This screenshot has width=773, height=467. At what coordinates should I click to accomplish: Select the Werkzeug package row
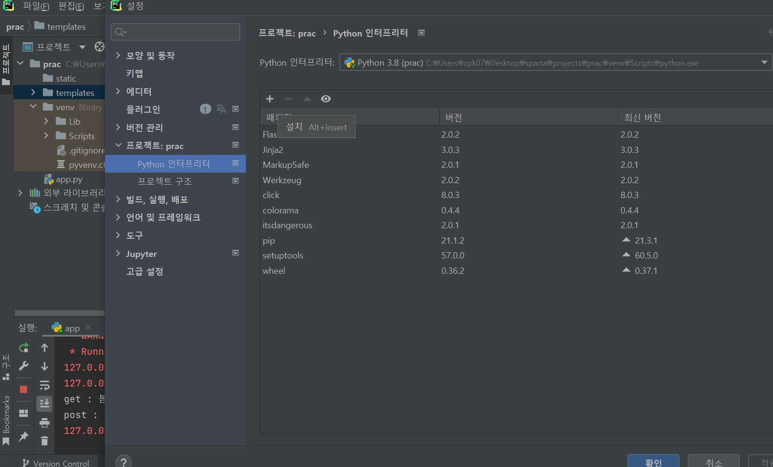coord(516,180)
